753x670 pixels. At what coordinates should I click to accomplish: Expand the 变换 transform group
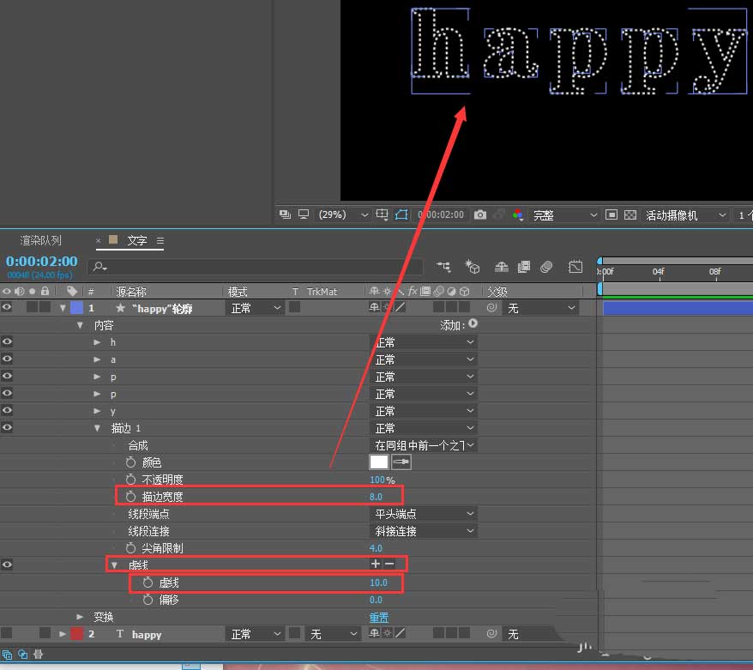80,617
